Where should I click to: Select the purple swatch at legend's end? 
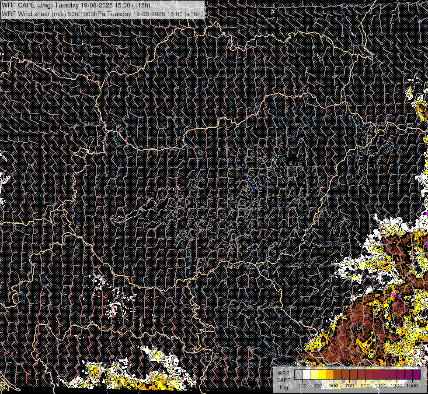417,375
